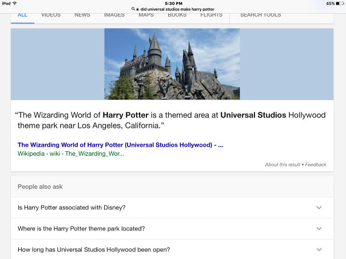The image size is (346, 259).
Task: Tap the address bar query text
Action: point(177,9)
